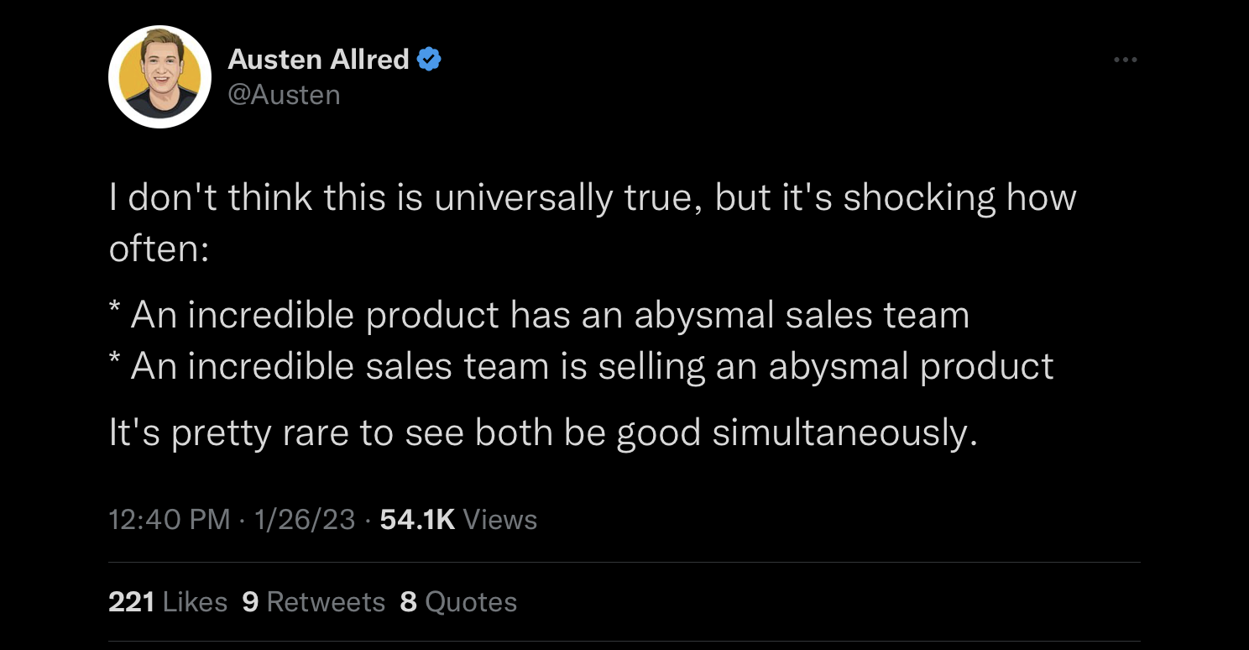Click the 12:40 PM timestamp

170,520
